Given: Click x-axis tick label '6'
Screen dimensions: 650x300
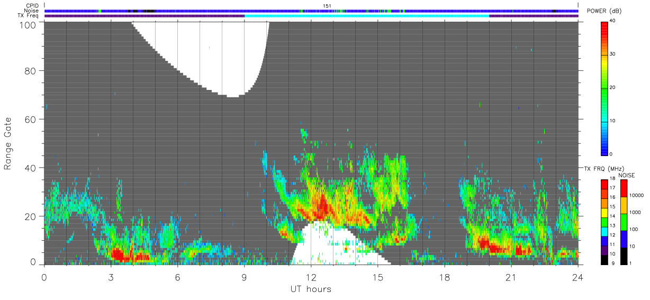Looking at the screenshot, I should [177, 277].
